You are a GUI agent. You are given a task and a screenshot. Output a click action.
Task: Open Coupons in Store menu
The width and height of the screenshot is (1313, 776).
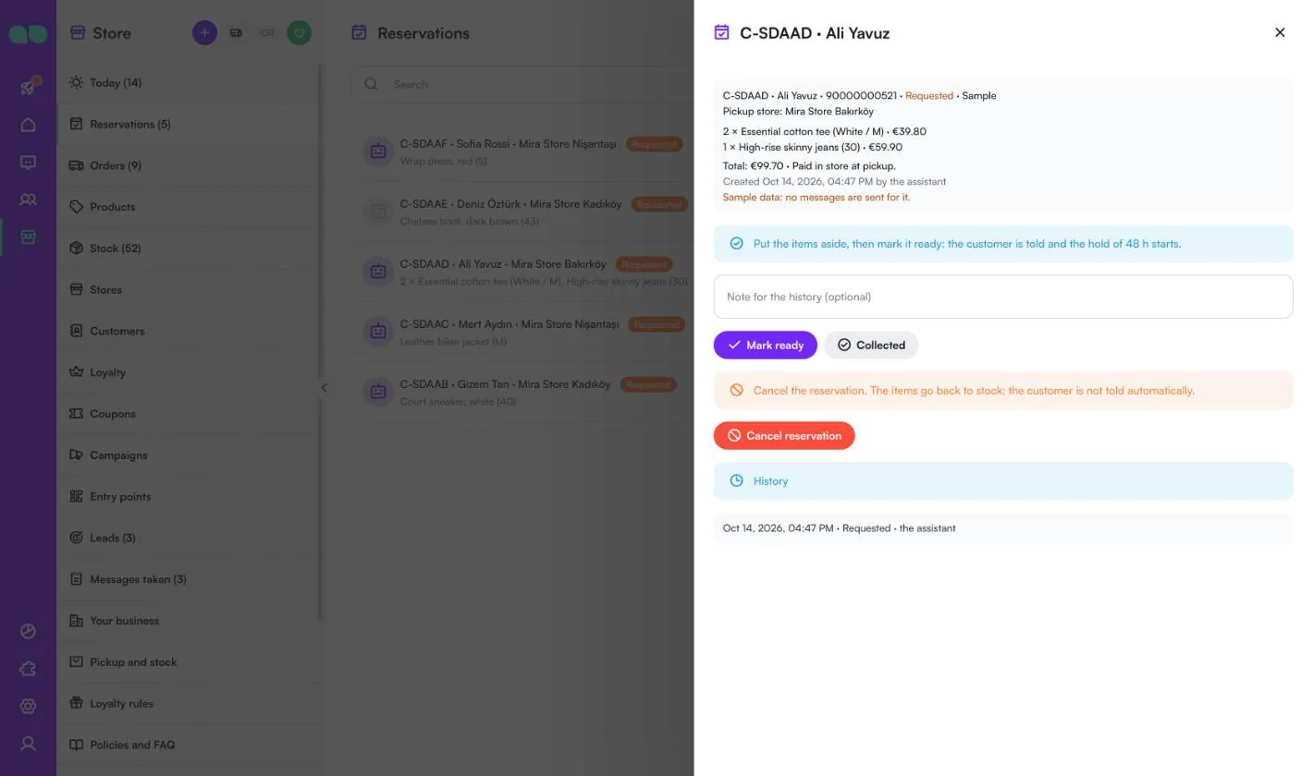click(x=190, y=414)
